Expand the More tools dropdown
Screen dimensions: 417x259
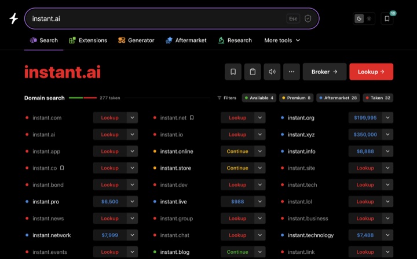pyautogui.click(x=282, y=40)
